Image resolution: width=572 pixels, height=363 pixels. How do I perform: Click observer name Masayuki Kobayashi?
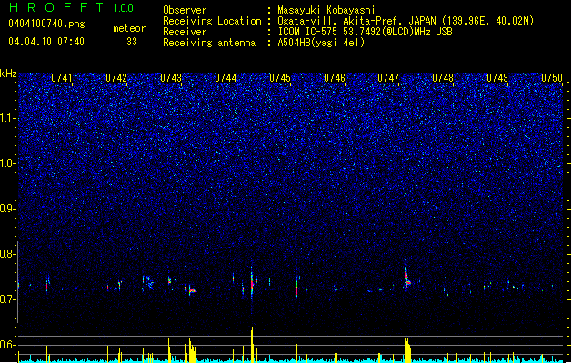coord(326,10)
